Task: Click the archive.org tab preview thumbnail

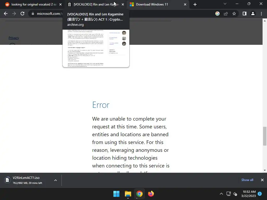Action: pos(96,48)
